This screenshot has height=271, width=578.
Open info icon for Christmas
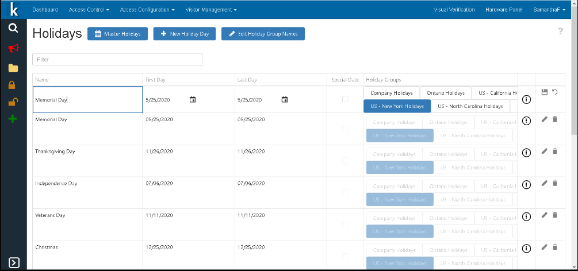tap(527, 249)
